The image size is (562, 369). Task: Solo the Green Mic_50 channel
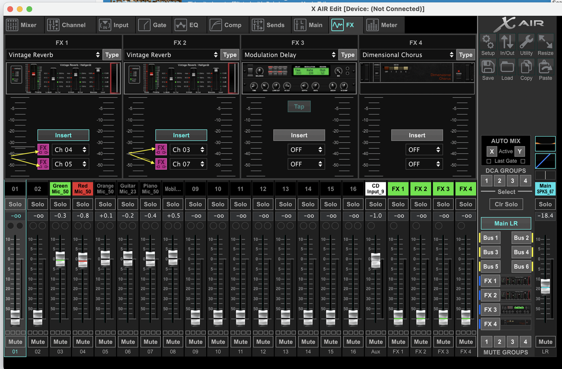pos(60,204)
